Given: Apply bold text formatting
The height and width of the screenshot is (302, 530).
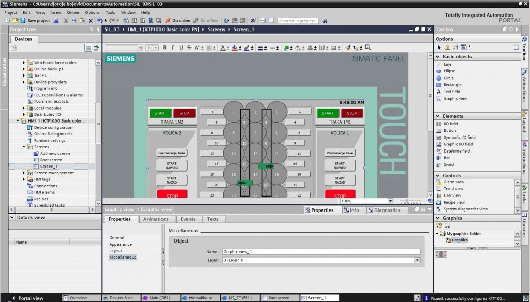Looking at the screenshot, I should click(165, 48).
